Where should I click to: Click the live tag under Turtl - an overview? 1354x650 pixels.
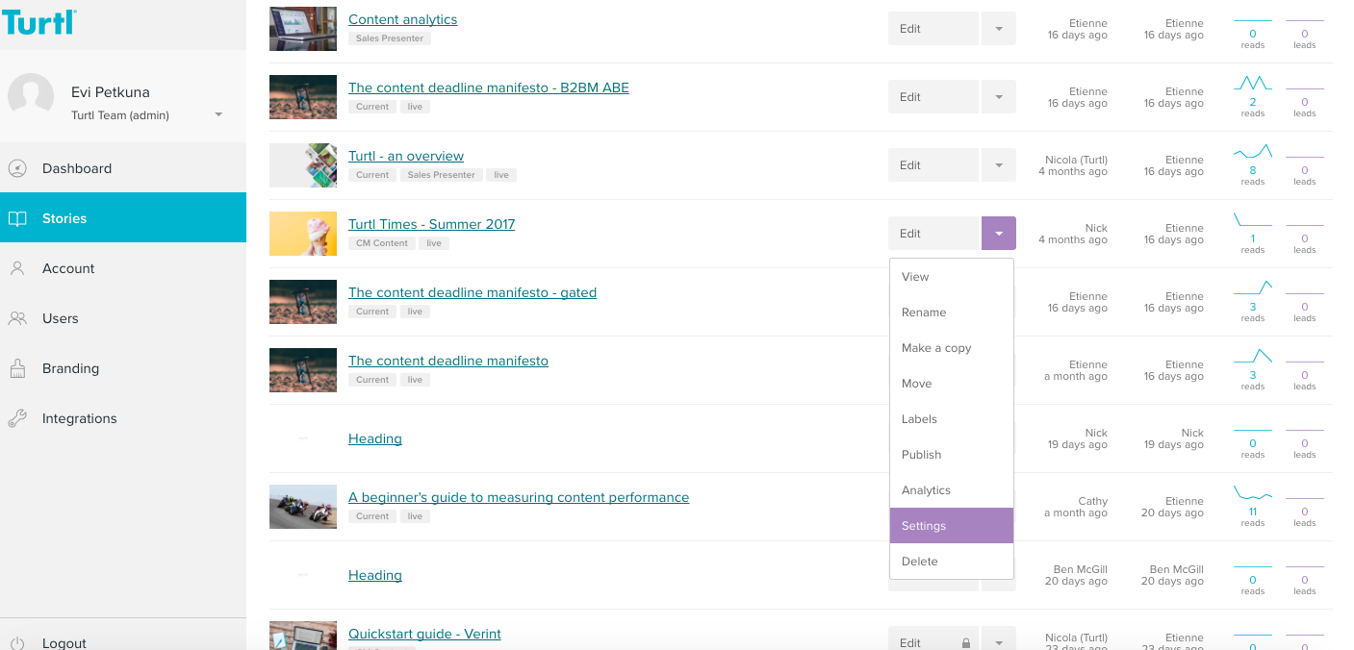click(501, 175)
